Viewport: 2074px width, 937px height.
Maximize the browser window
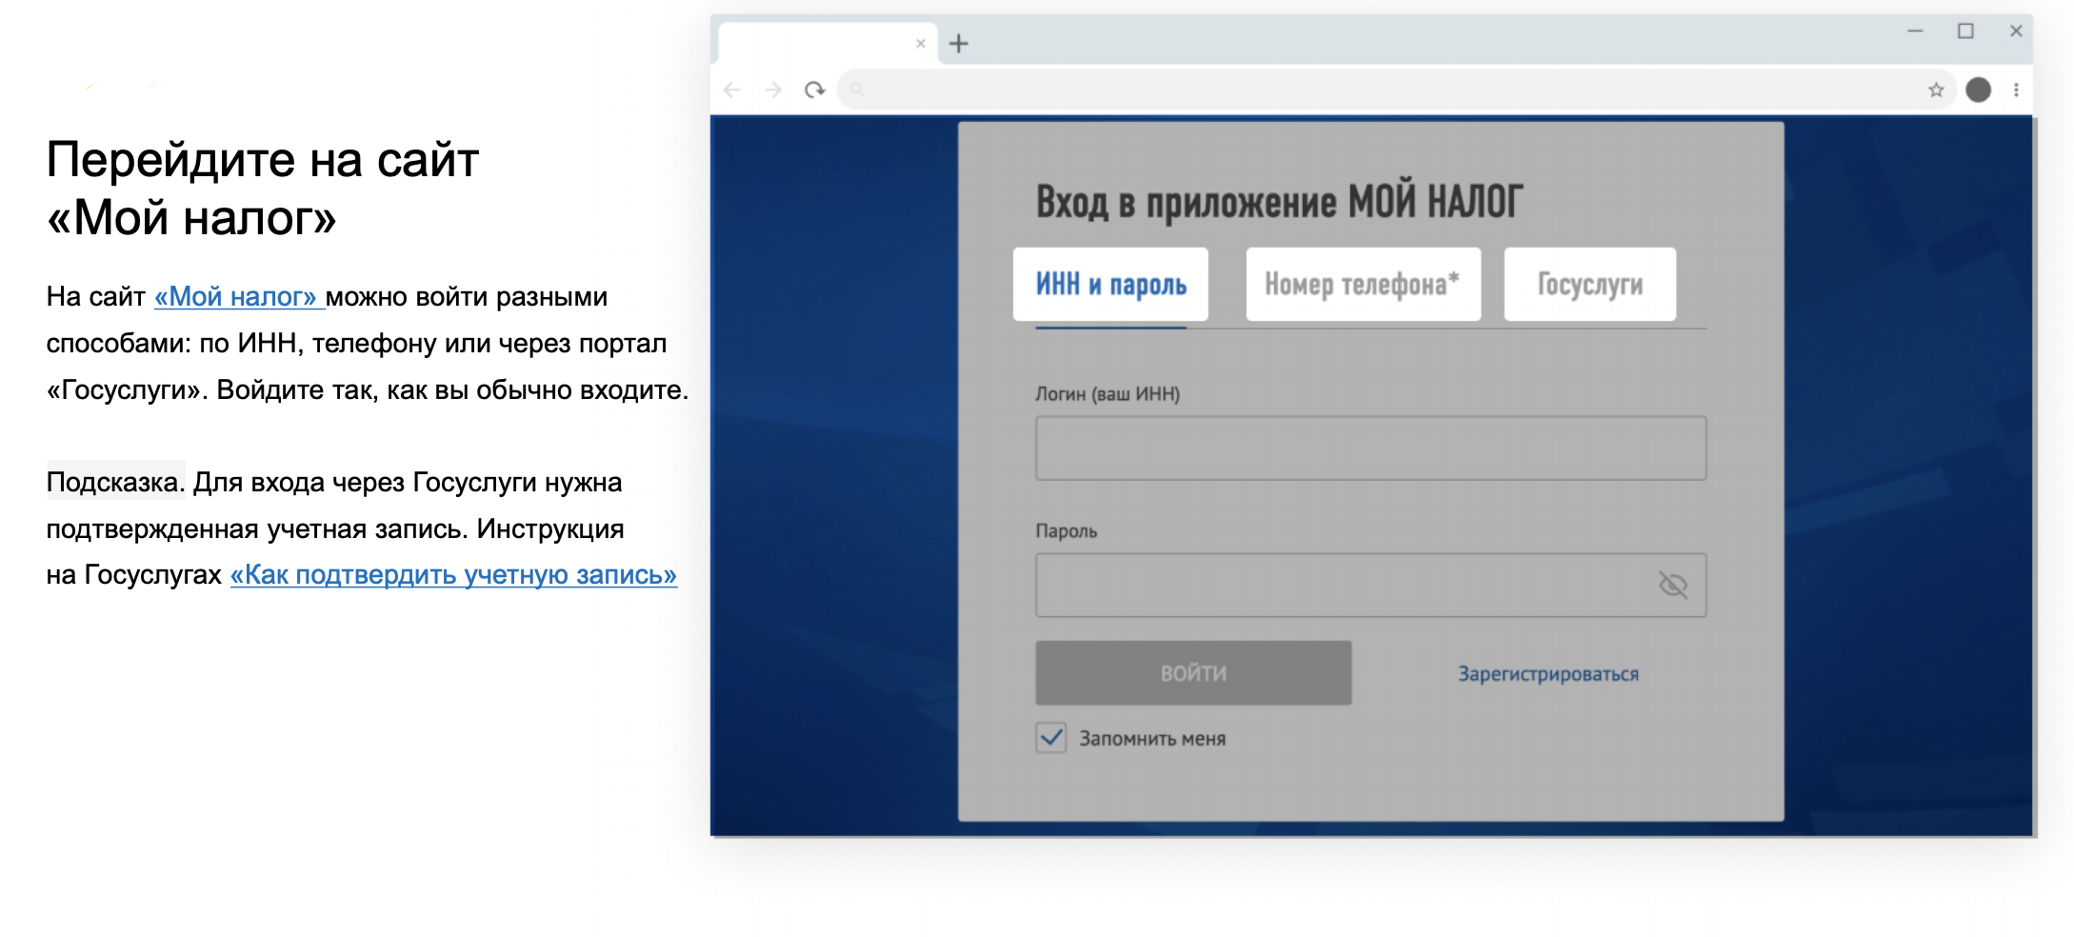coord(1965,31)
